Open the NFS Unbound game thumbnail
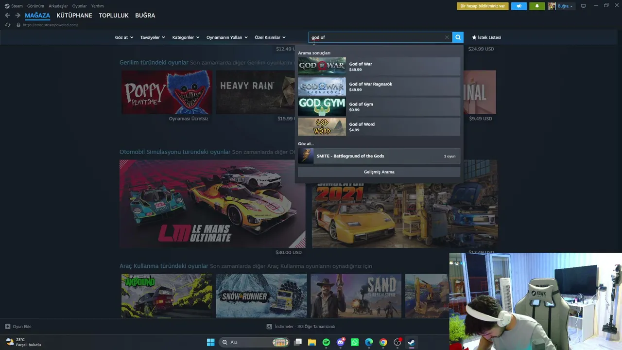The height and width of the screenshot is (350, 622). click(167, 296)
